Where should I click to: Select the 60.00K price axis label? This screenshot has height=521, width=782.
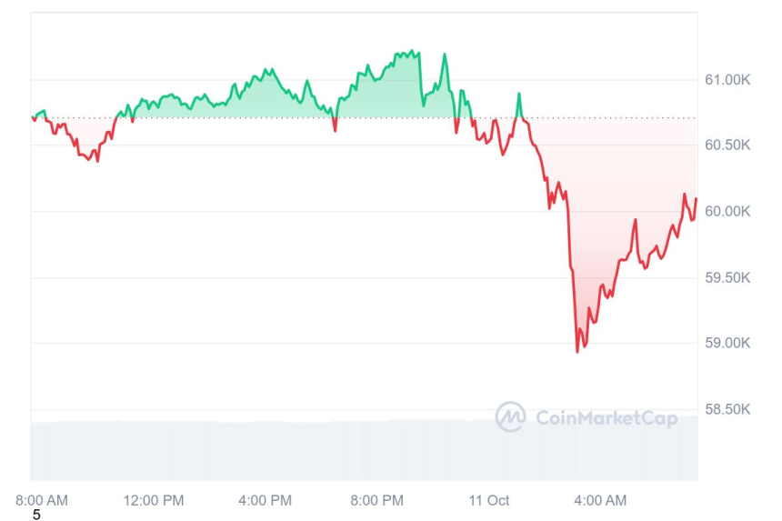[x=727, y=212]
